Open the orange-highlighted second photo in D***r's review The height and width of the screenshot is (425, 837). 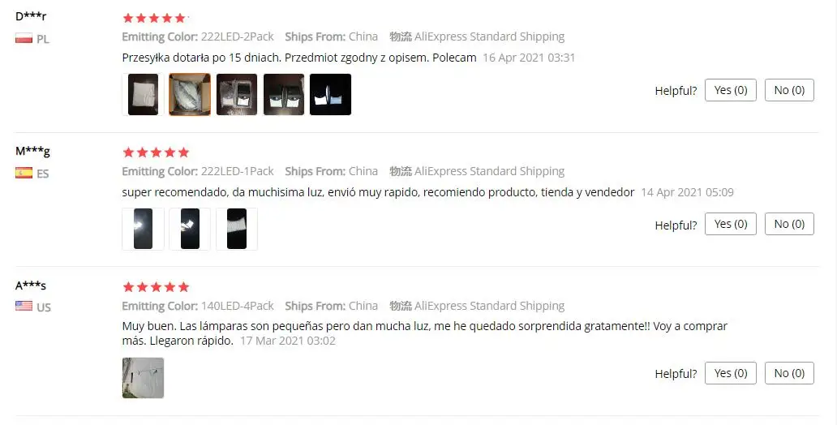pyautogui.click(x=190, y=95)
